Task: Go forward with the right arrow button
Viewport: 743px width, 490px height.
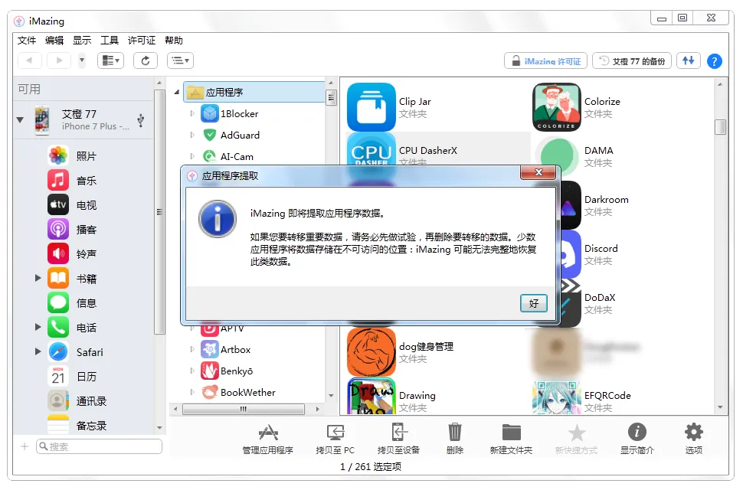Action: [59, 60]
